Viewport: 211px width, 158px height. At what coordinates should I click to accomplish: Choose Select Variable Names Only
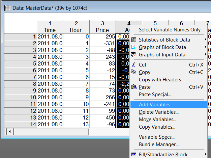coord(169,30)
